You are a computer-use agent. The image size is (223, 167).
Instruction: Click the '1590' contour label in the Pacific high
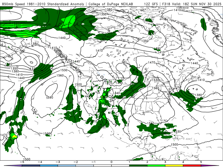(50, 98)
